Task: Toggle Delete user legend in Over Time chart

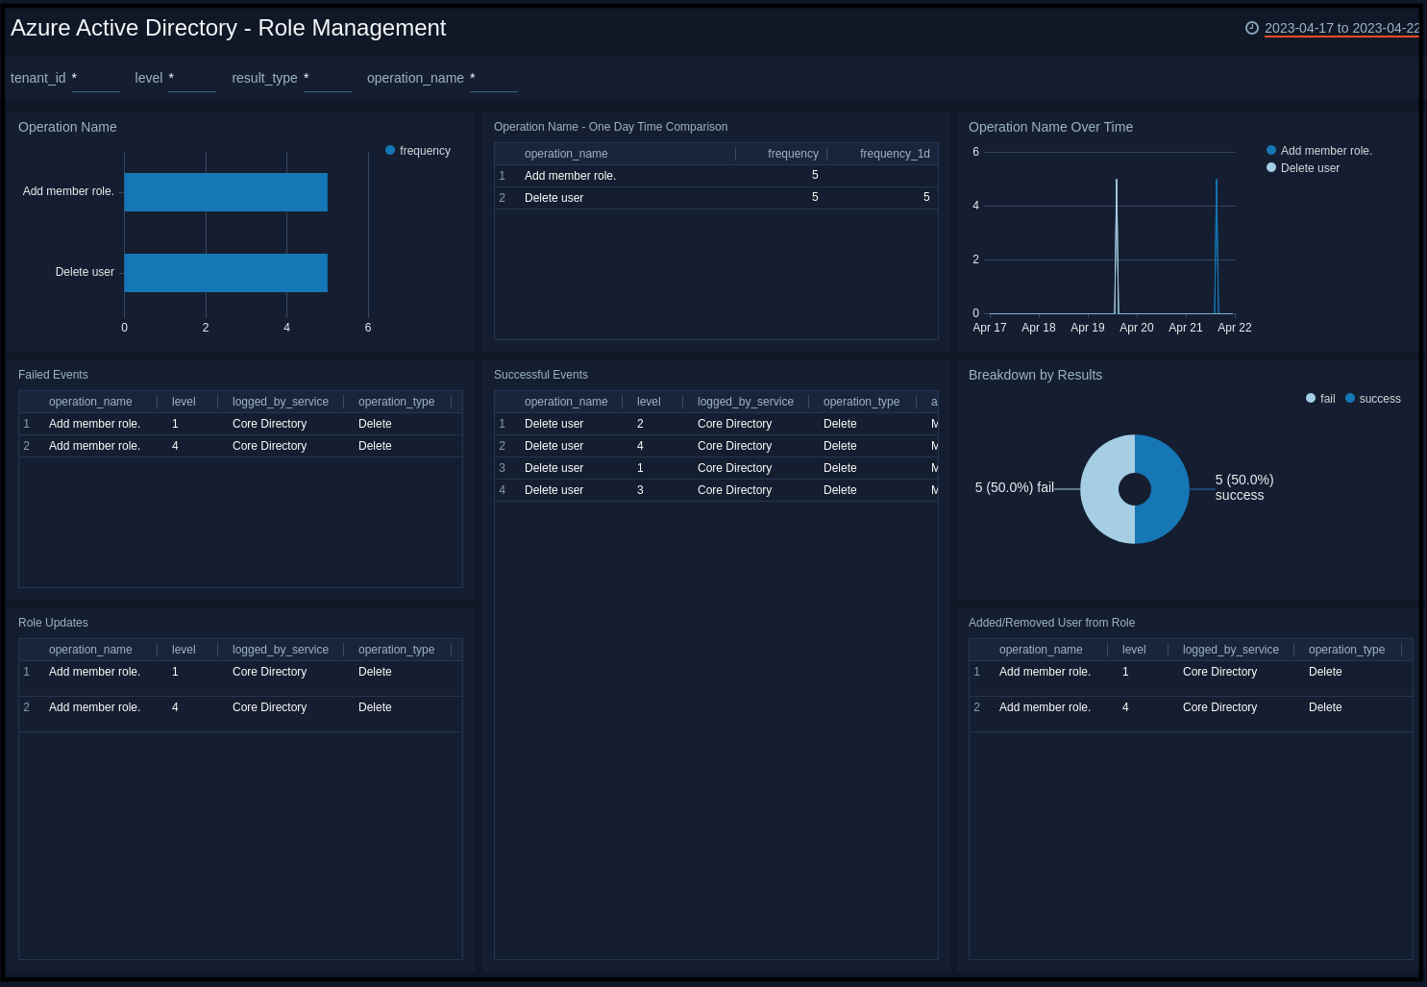Action: coord(1303,168)
